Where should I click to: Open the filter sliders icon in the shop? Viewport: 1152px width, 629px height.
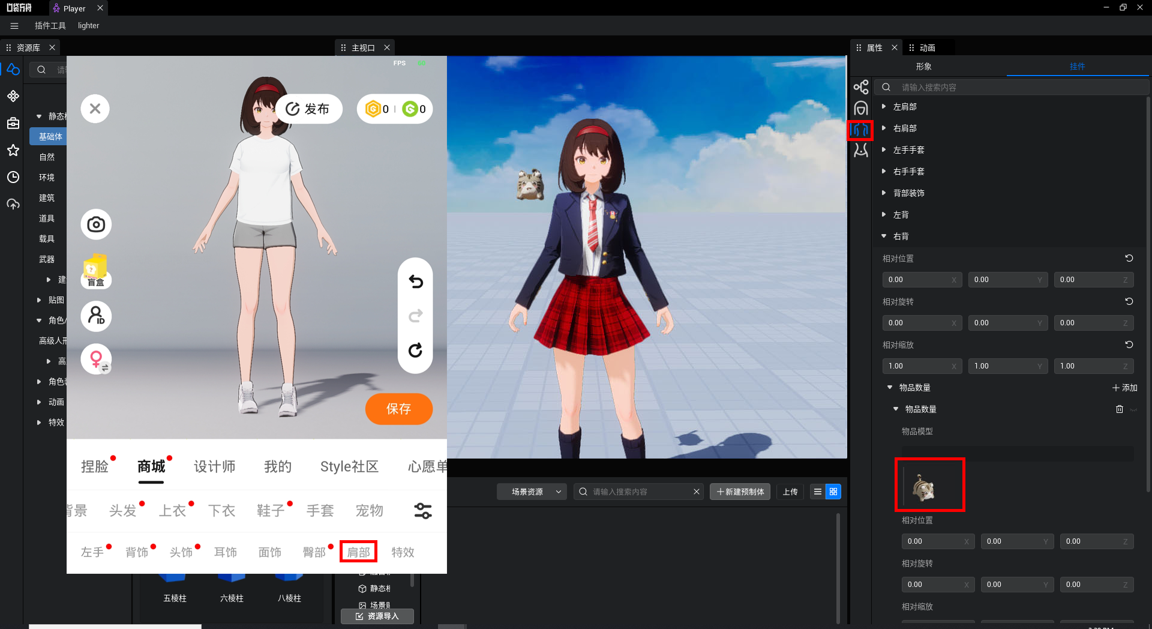point(423,511)
